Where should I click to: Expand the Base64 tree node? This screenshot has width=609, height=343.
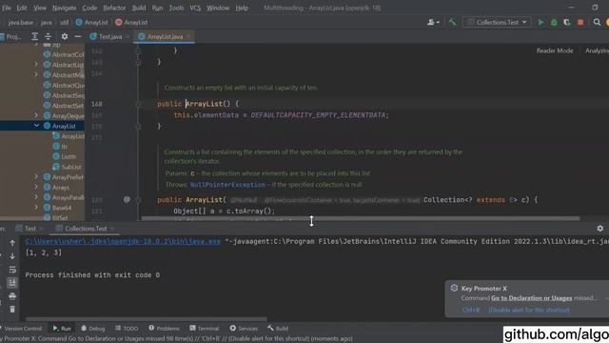click(x=36, y=208)
